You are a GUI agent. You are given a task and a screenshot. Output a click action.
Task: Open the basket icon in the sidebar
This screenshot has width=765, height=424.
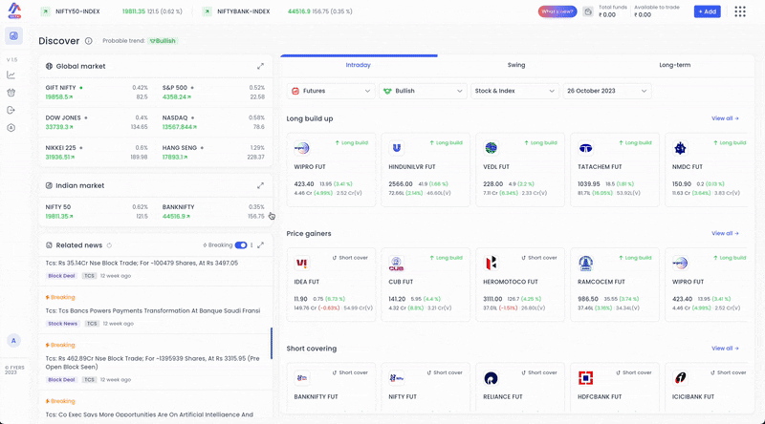(11, 93)
